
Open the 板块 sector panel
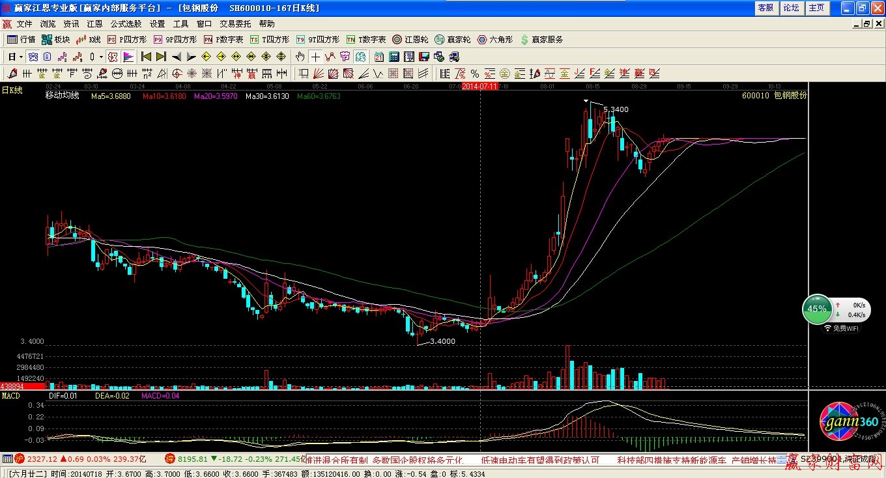point(55,40)
